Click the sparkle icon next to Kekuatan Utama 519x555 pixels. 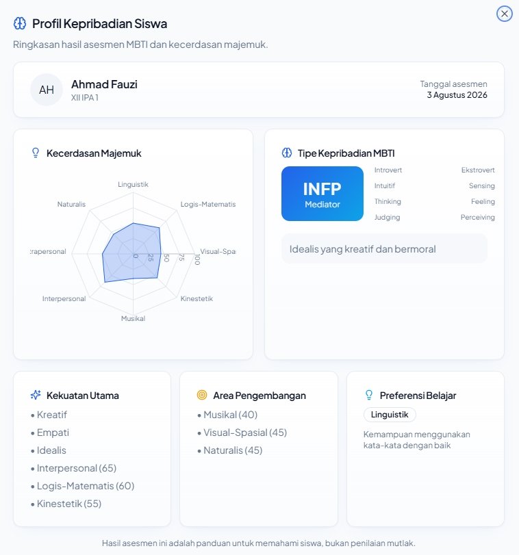(x=36, y=395)
